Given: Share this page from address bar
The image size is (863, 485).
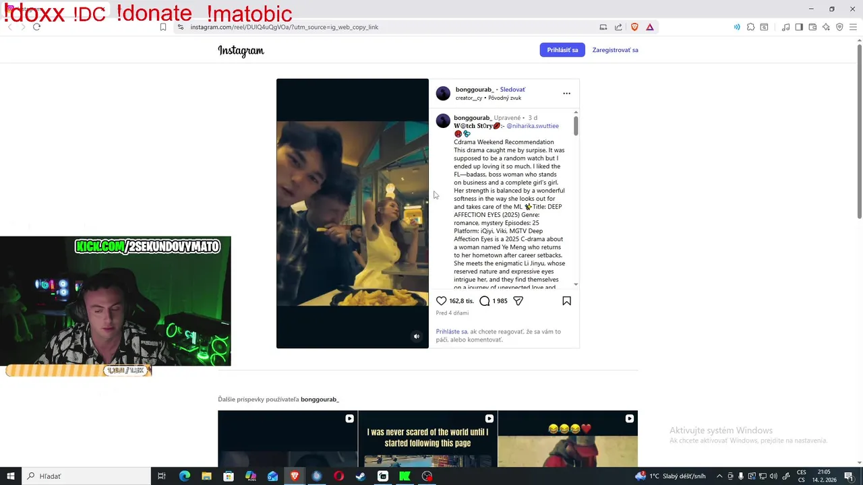Looking at the screenshot, I should tap(618, 27).
